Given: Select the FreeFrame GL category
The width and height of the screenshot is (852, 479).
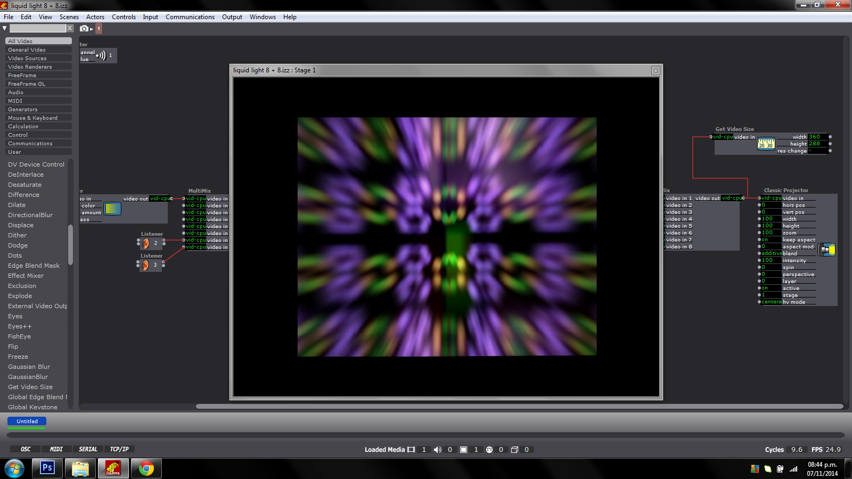Looking at the screenshot, I should 38,84.
